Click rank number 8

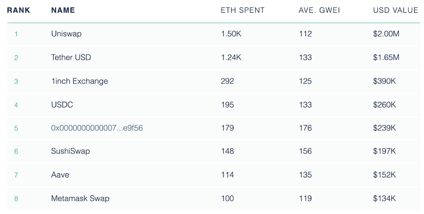[x=16, y=199]
